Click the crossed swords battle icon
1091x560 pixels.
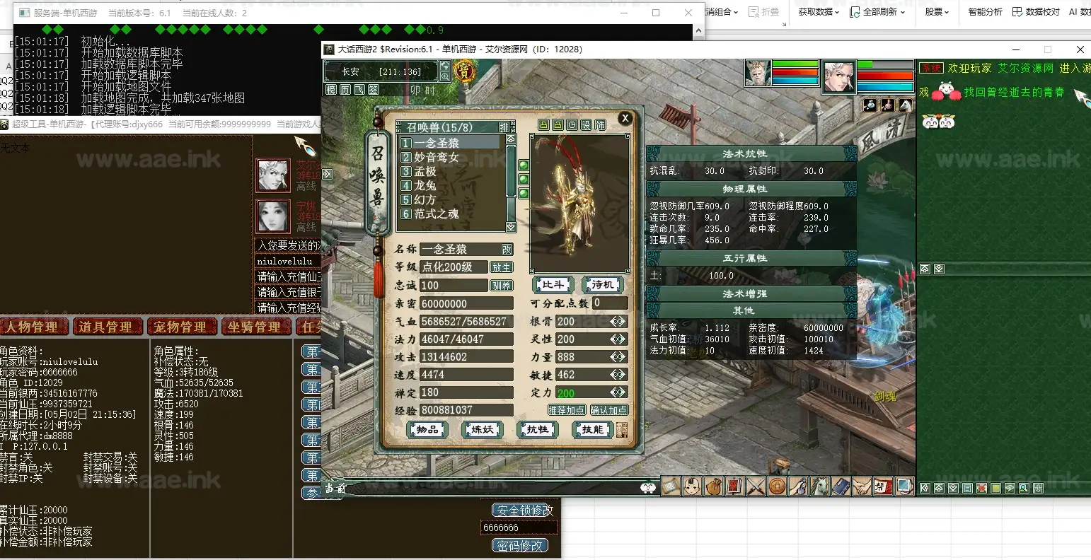point(756,486)
